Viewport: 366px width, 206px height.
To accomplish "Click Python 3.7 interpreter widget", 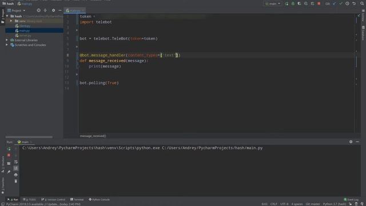I will [334, 204].
